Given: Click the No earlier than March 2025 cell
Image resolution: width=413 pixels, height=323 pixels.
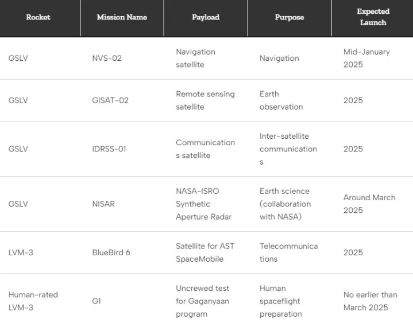Looking at the screenshot, I should (x=370, y=301).
